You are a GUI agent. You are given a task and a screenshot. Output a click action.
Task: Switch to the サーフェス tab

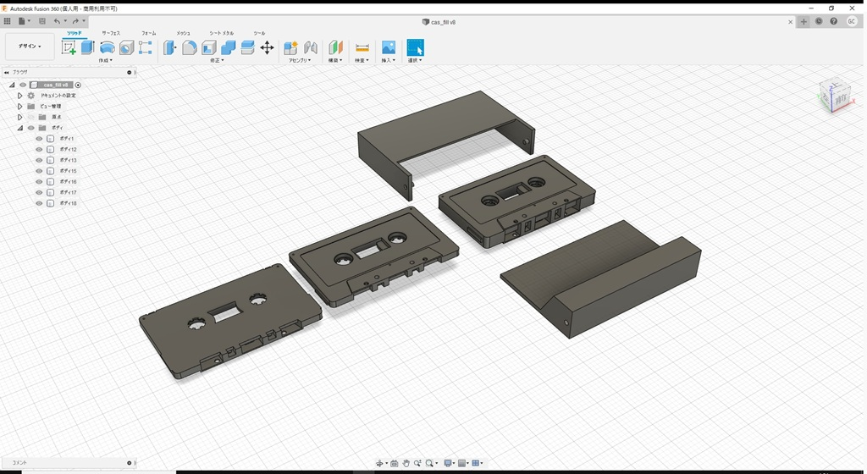tap(111, 33)
